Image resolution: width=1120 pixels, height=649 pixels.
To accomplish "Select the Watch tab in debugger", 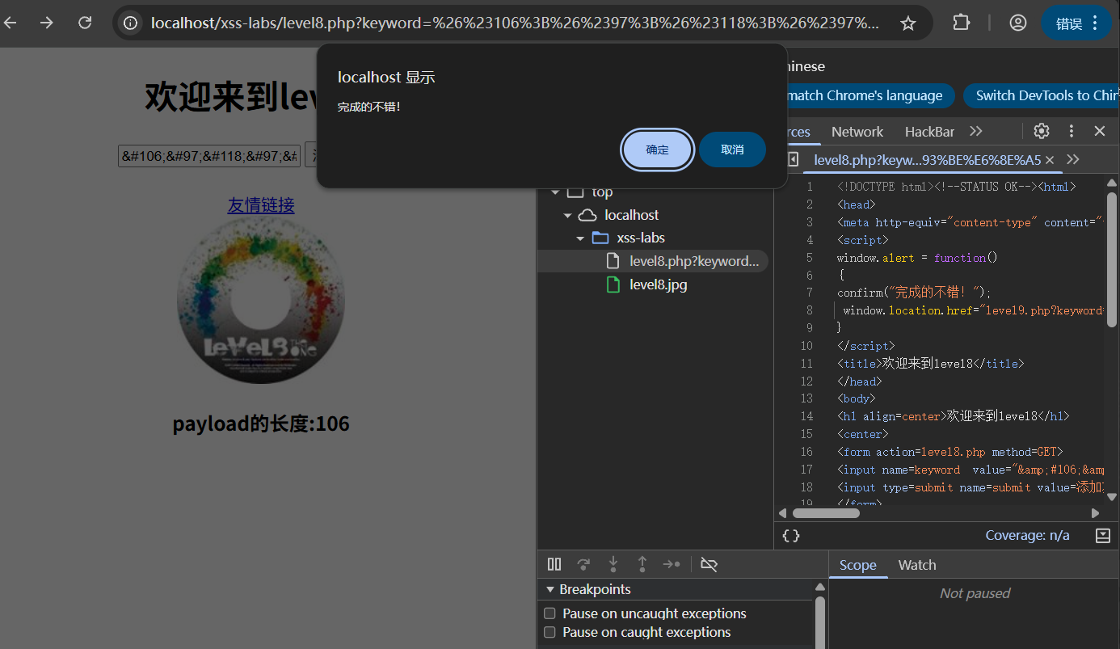I will 917,565.
